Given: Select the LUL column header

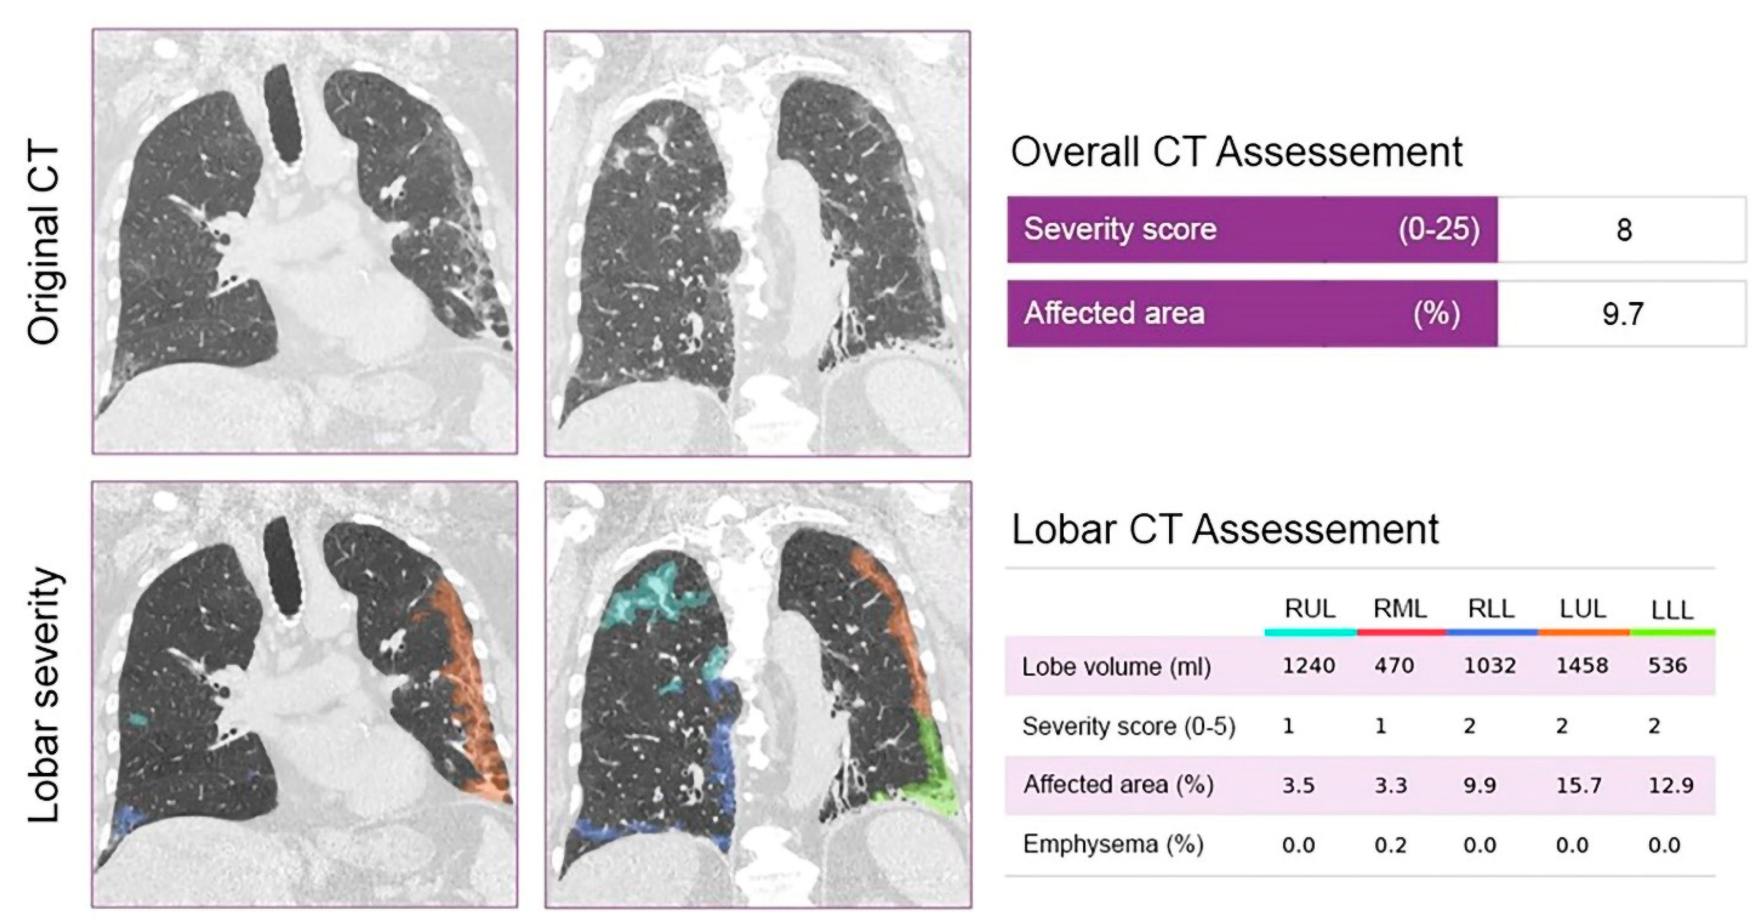Looking at the screenshot, I should tap(1582, 608).
